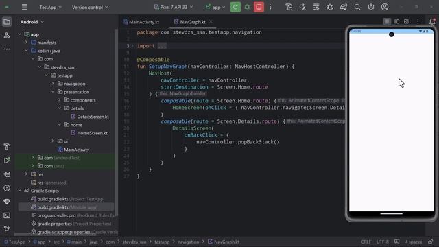The image size is (439, 247).
Task: Open Pixel 7 API 33 device selector
Action: coord(174,7)
